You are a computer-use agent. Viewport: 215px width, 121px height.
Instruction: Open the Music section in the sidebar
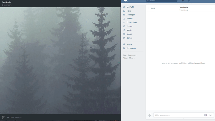click(x=129, y=30)
